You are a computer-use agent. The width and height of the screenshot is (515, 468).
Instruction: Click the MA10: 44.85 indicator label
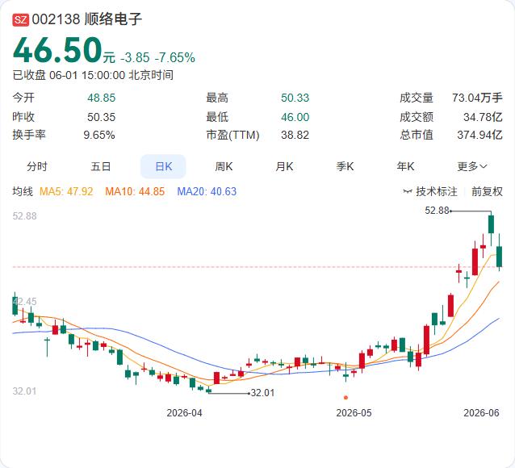click(135, 191)
